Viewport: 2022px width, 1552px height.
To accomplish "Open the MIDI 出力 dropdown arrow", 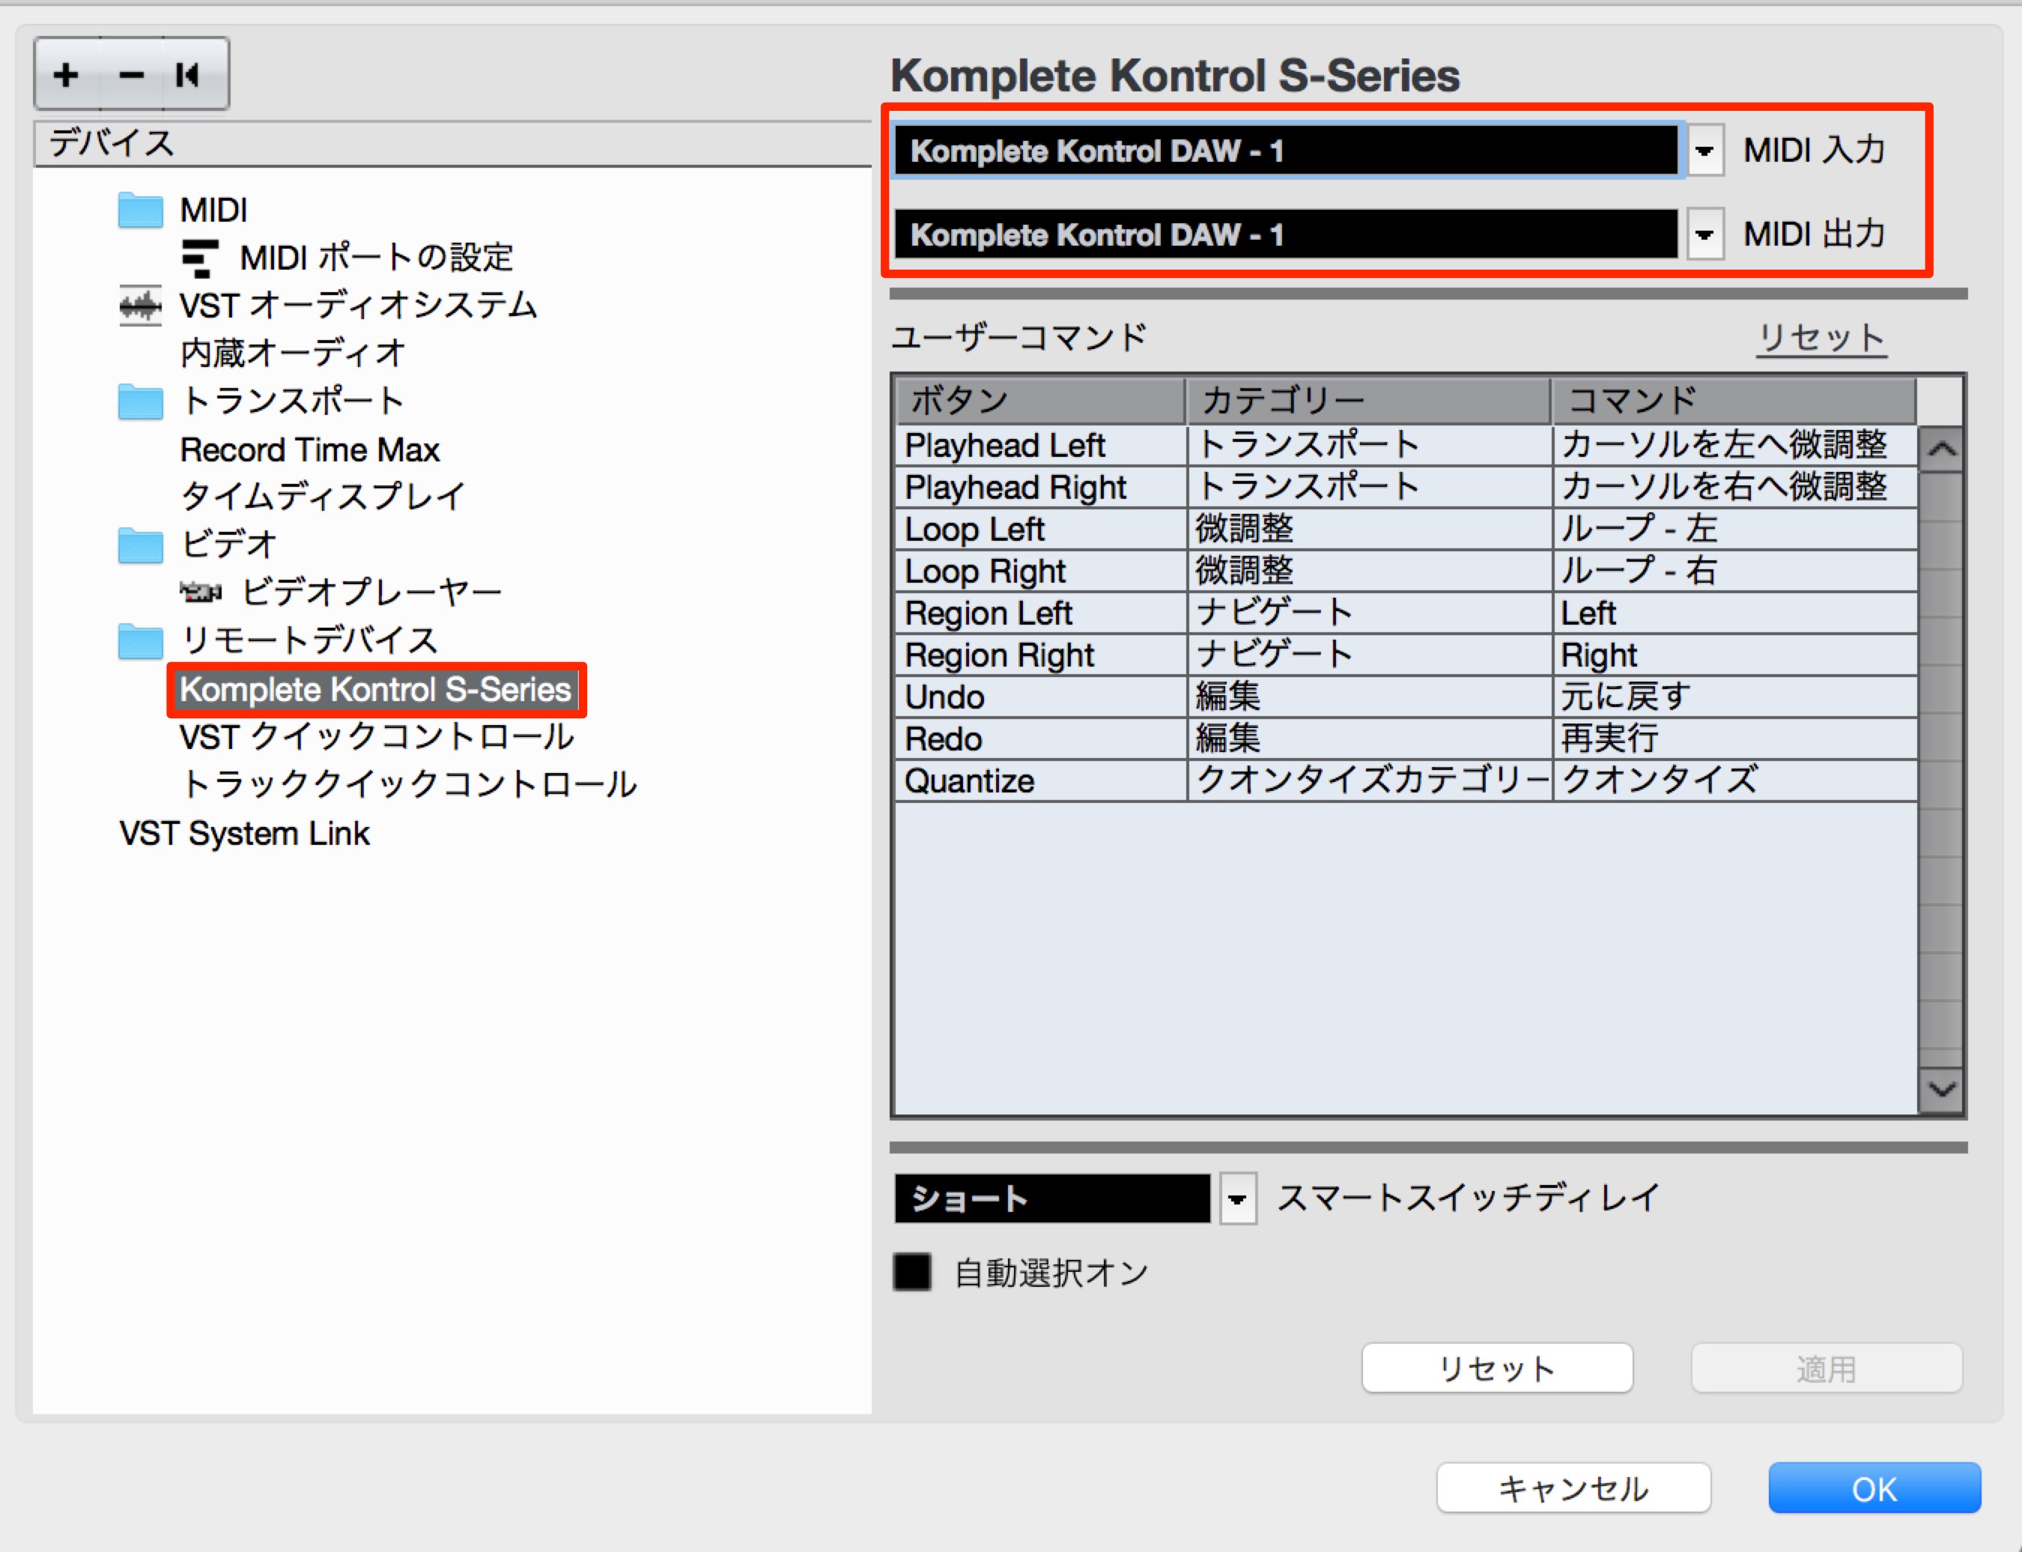I will 1705,234.
